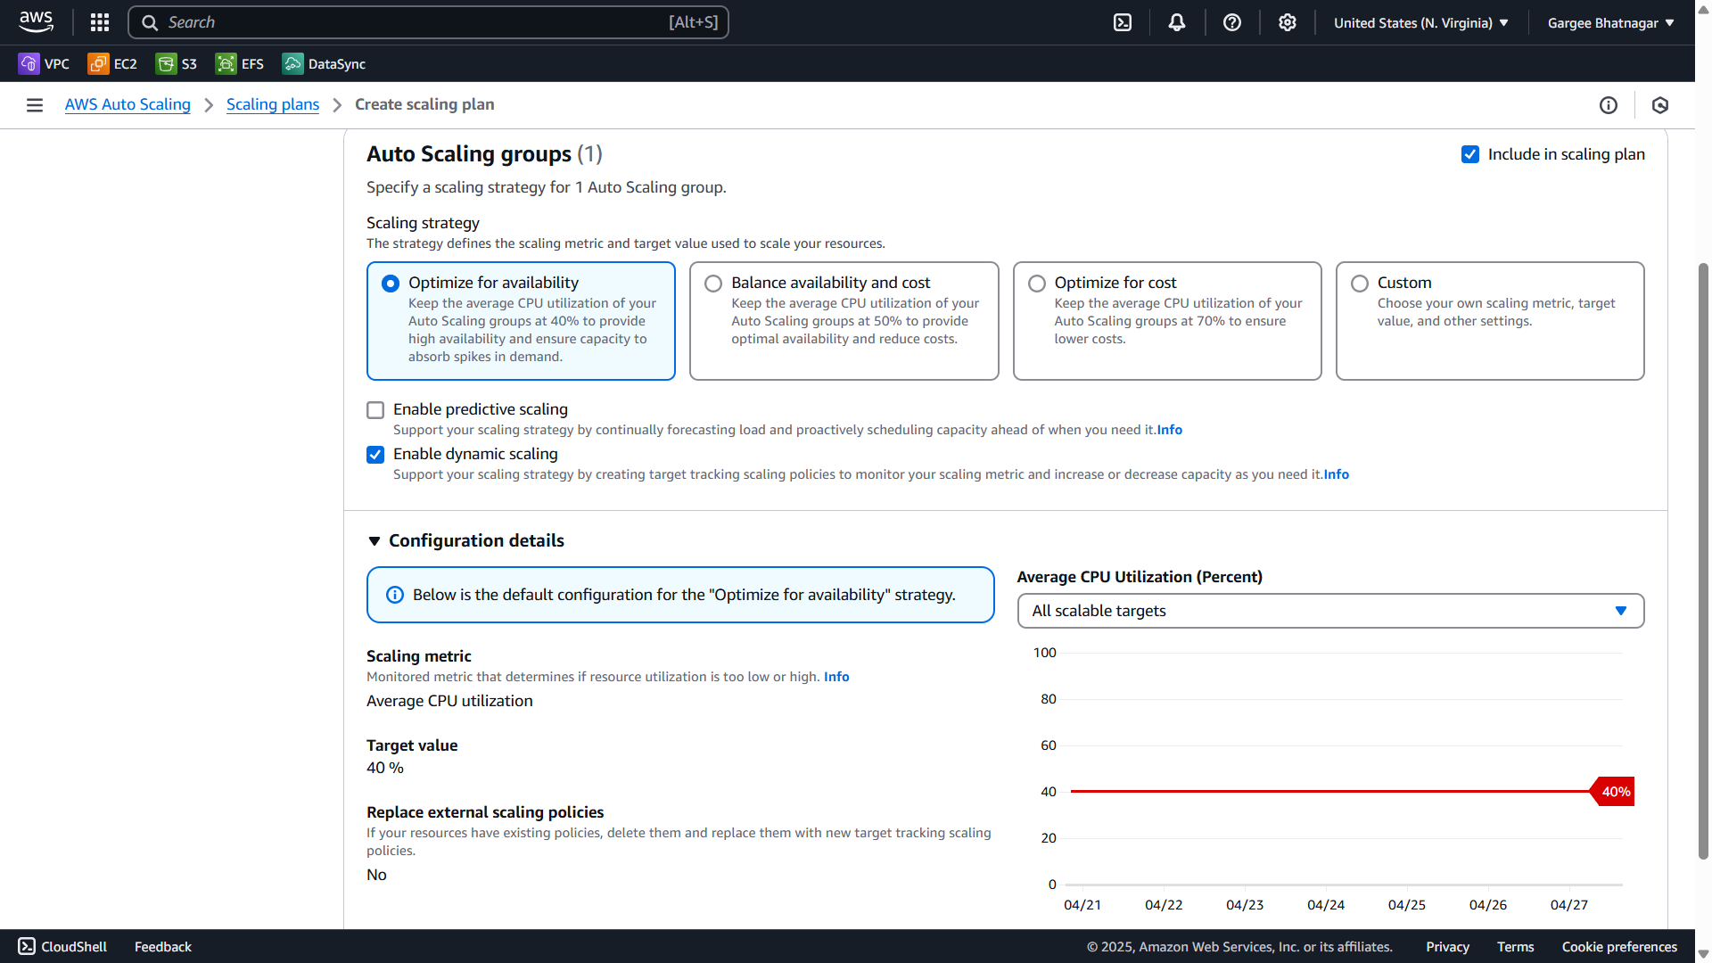Click the search magnifier icon
Viewport: 1712px width, 963px height.
pyautogui.click(x=150, y=22)
